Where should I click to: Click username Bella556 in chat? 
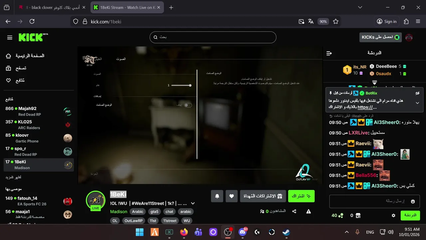[x=366, y=175]
